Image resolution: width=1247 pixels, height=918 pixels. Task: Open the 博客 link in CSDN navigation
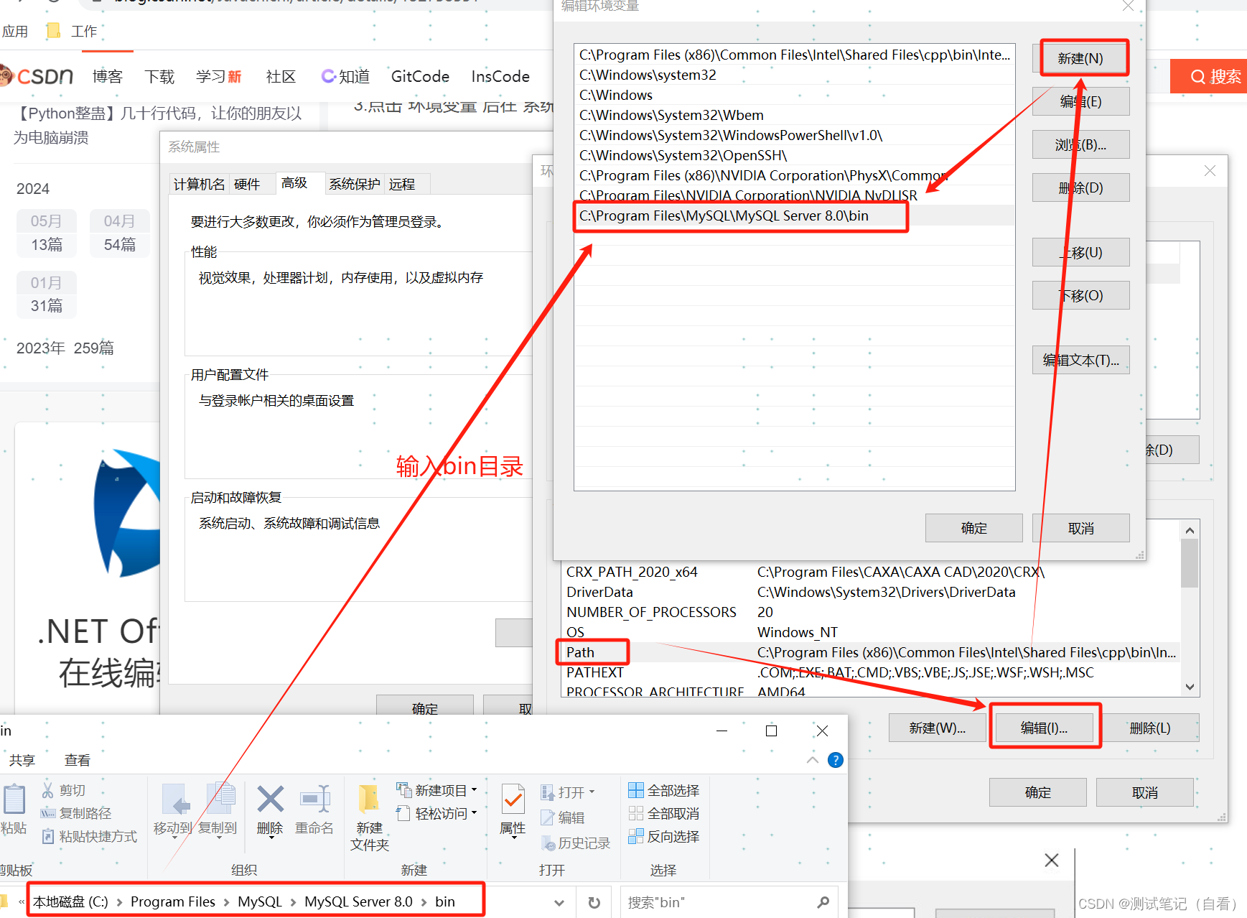point(108,76)
